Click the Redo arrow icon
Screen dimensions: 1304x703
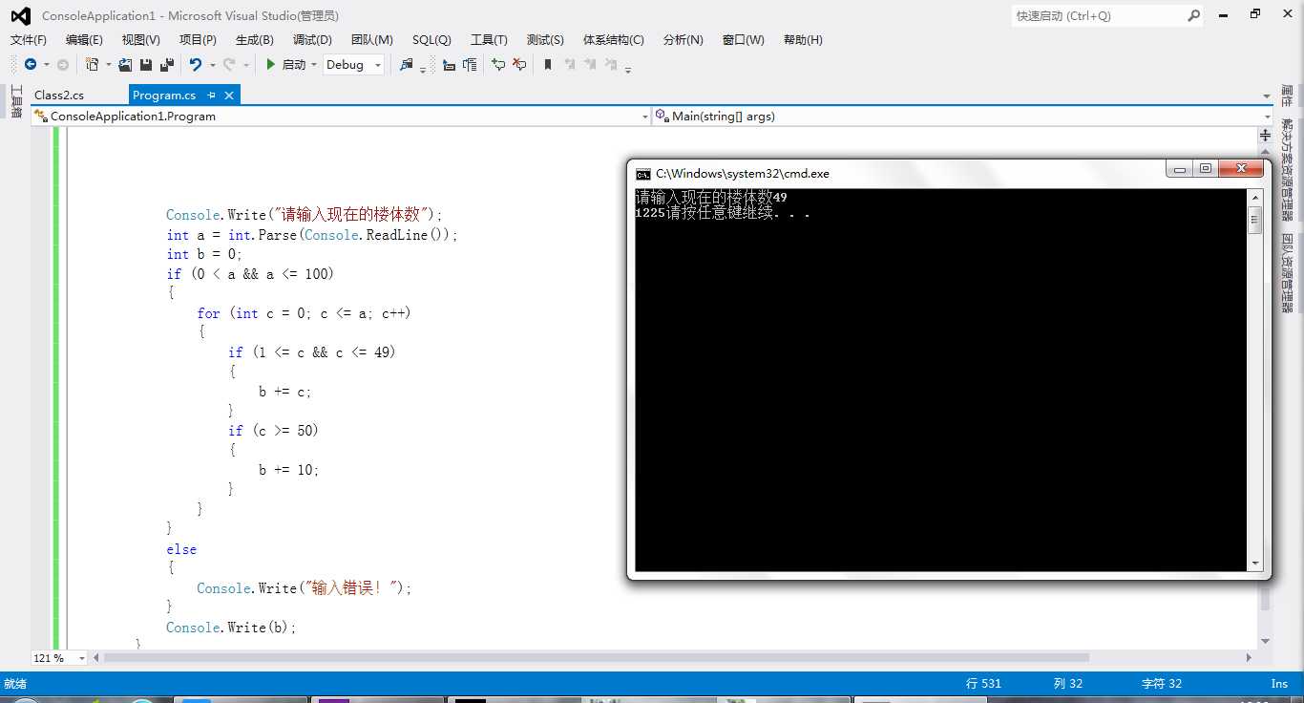pos(229,64)
